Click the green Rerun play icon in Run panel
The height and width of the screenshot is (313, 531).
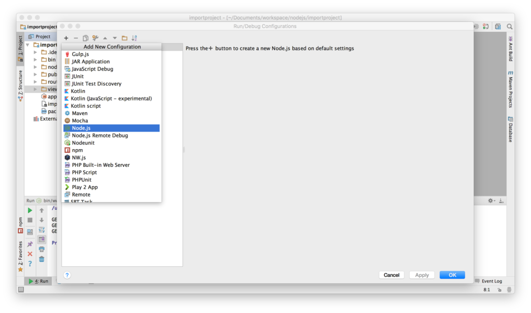coord(30,210)
